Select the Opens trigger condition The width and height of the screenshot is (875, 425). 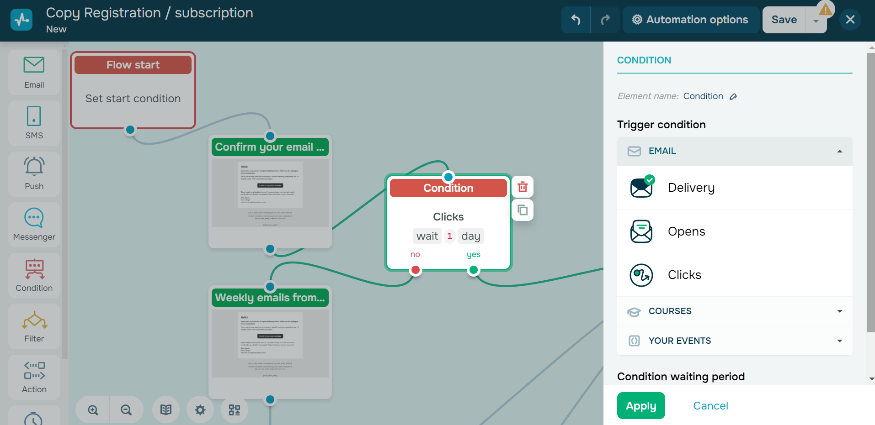point(735,231)
